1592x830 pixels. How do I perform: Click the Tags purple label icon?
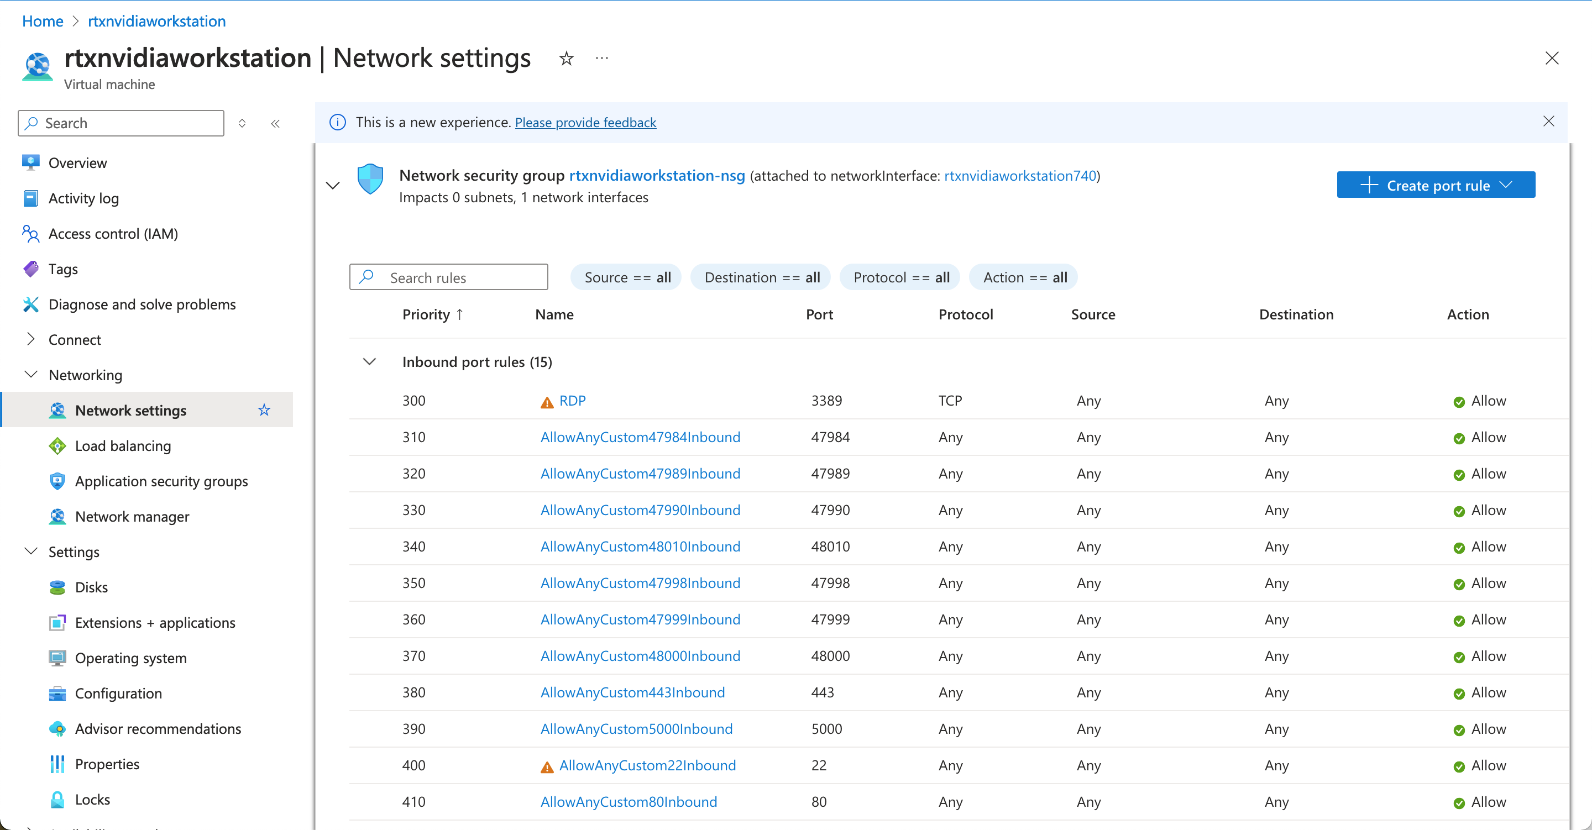click(30, 269)
